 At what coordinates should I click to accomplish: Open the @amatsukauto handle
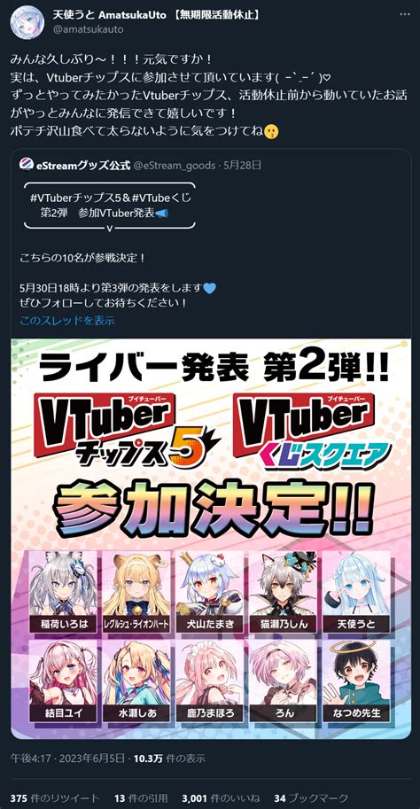point(89,29)
